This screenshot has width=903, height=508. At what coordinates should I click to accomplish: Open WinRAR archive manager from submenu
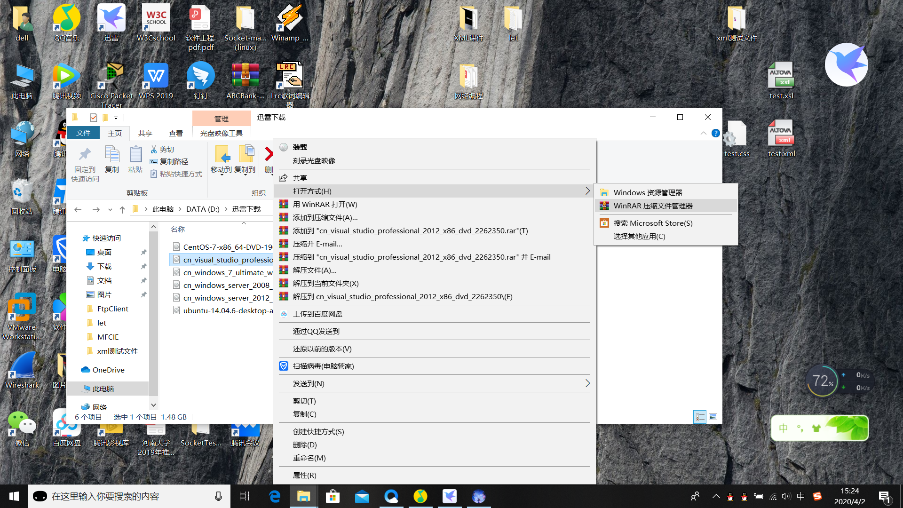click(652, 206)
